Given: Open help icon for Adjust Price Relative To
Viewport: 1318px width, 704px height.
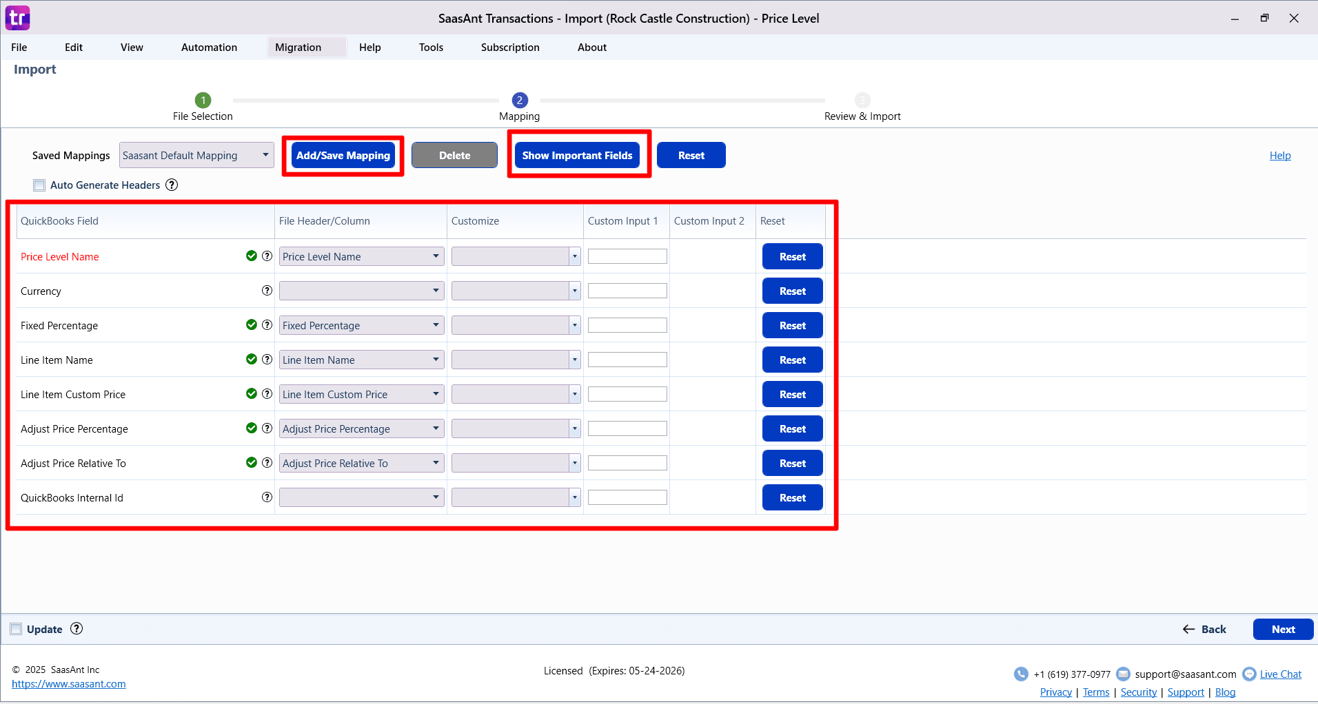Looking at the screenshot, I should coord(267,463).
